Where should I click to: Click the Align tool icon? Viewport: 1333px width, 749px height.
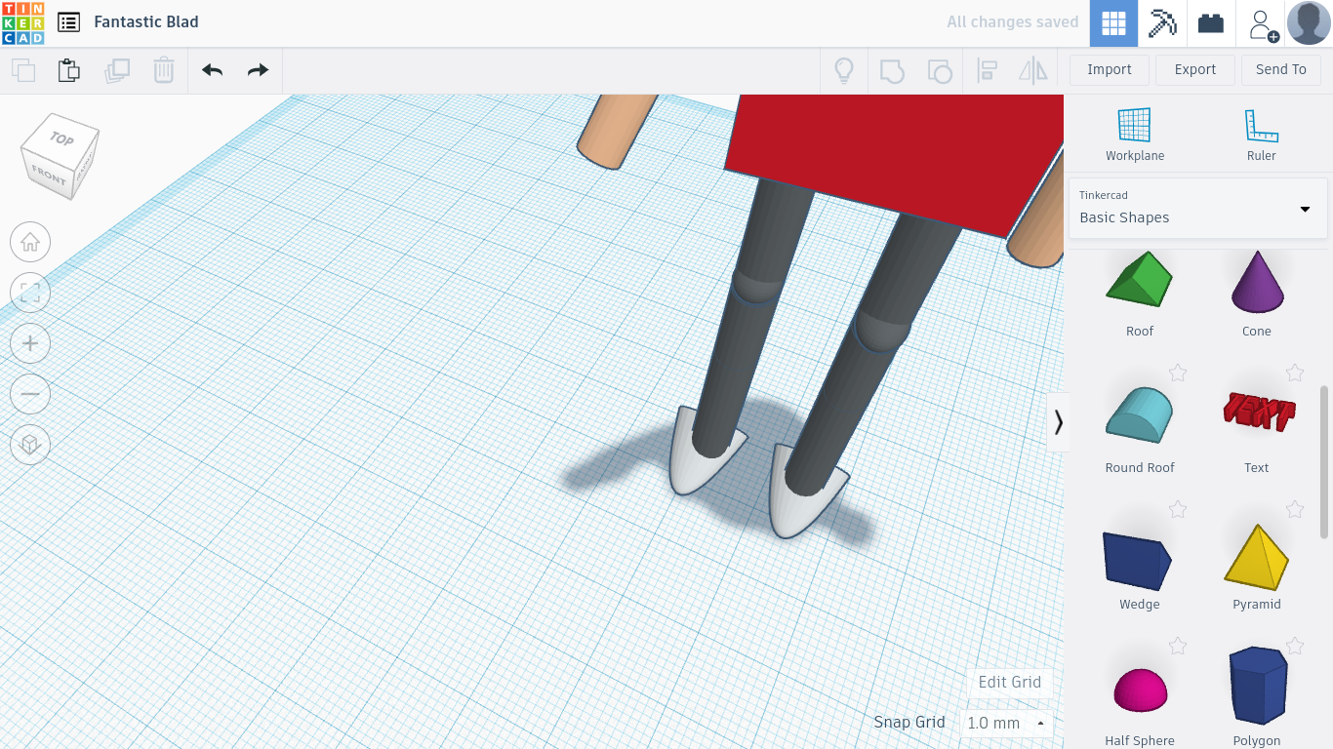click(987, 70)
